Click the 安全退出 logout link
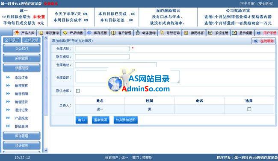Viewport: 278px width, 161px height. (266, 4)
